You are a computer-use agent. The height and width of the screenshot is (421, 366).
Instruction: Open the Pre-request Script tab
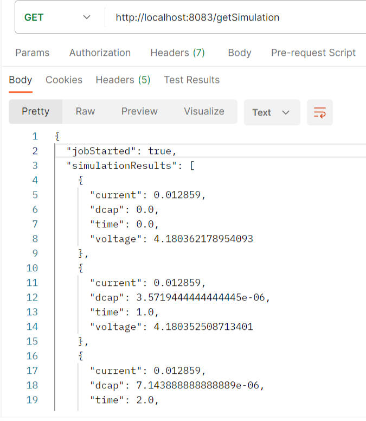[x=313, y=53]
